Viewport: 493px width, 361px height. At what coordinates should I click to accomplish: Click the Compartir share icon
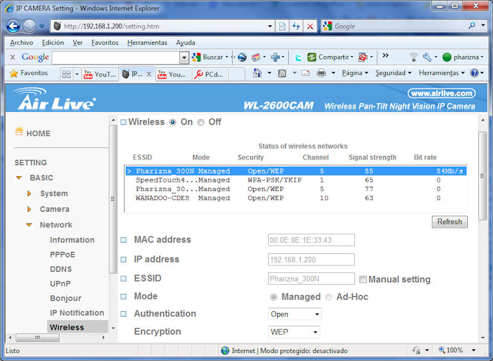(x=312, y=57)
